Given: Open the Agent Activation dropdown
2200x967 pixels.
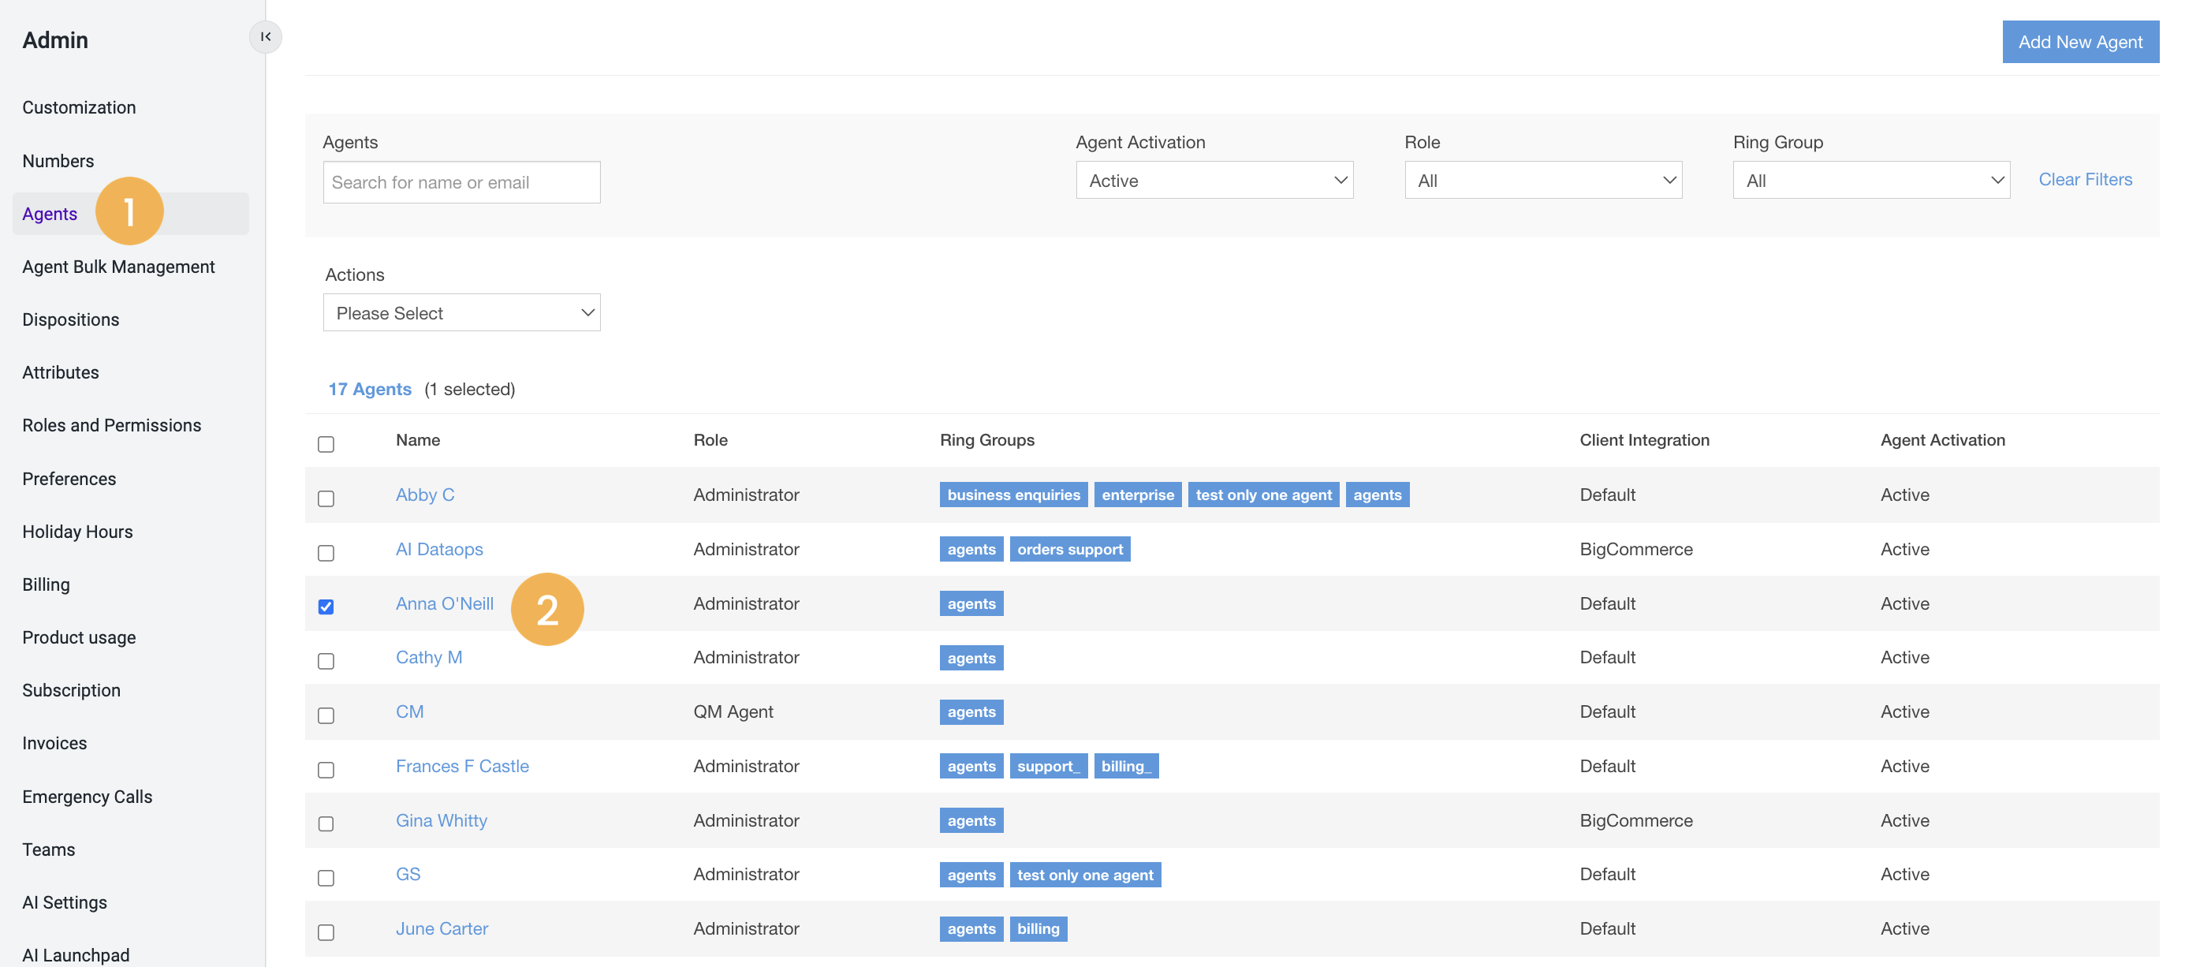Looking at the screenshot, I should [1214, 179].
